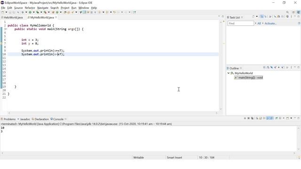Open the Project menu
Viewport: 301px width, 169px height.
coord(65,8)
